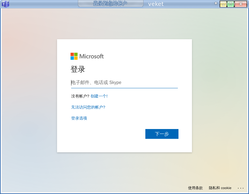Open the three-dots more options menu
This screenshot has width=249, height=194.
coord(241,188)
